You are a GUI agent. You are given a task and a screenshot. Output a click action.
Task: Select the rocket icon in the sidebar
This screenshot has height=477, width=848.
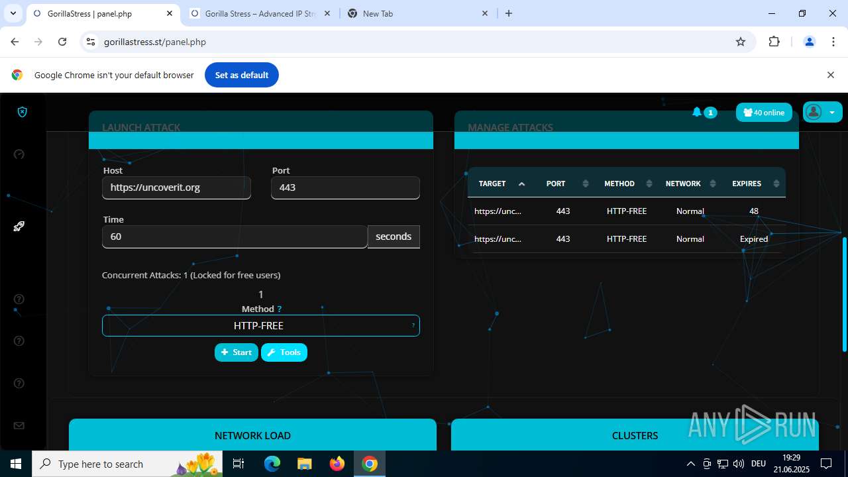tap(19, 227)
